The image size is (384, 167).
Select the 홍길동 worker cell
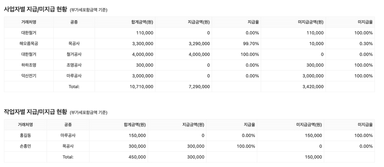coord(25,136)
